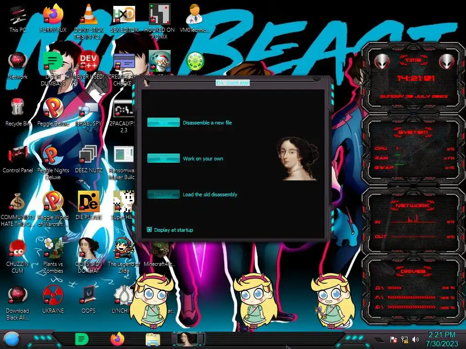Open the This PC desktop icon
Viewport: 466px width, 349px height.
(x=18, y=19)
